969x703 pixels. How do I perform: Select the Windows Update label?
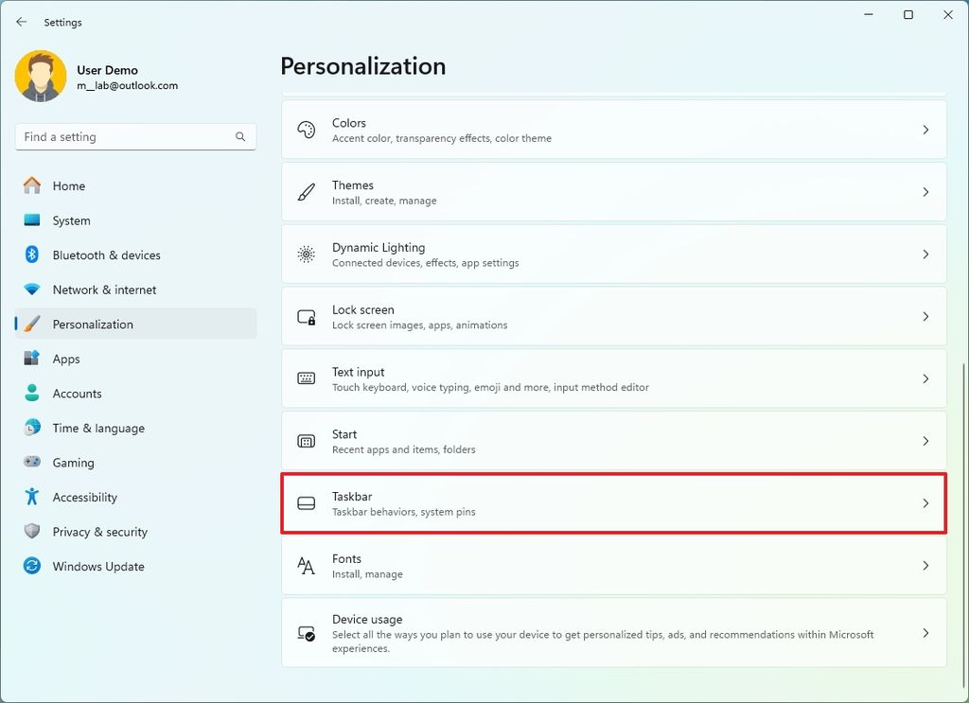point(98,567)
